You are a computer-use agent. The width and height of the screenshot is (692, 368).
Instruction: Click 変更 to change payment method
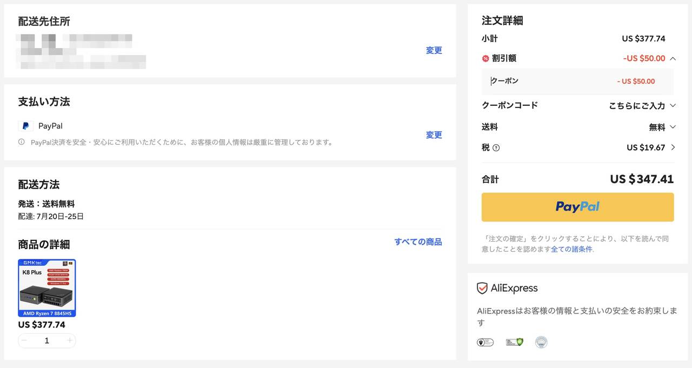coord(434,135)
